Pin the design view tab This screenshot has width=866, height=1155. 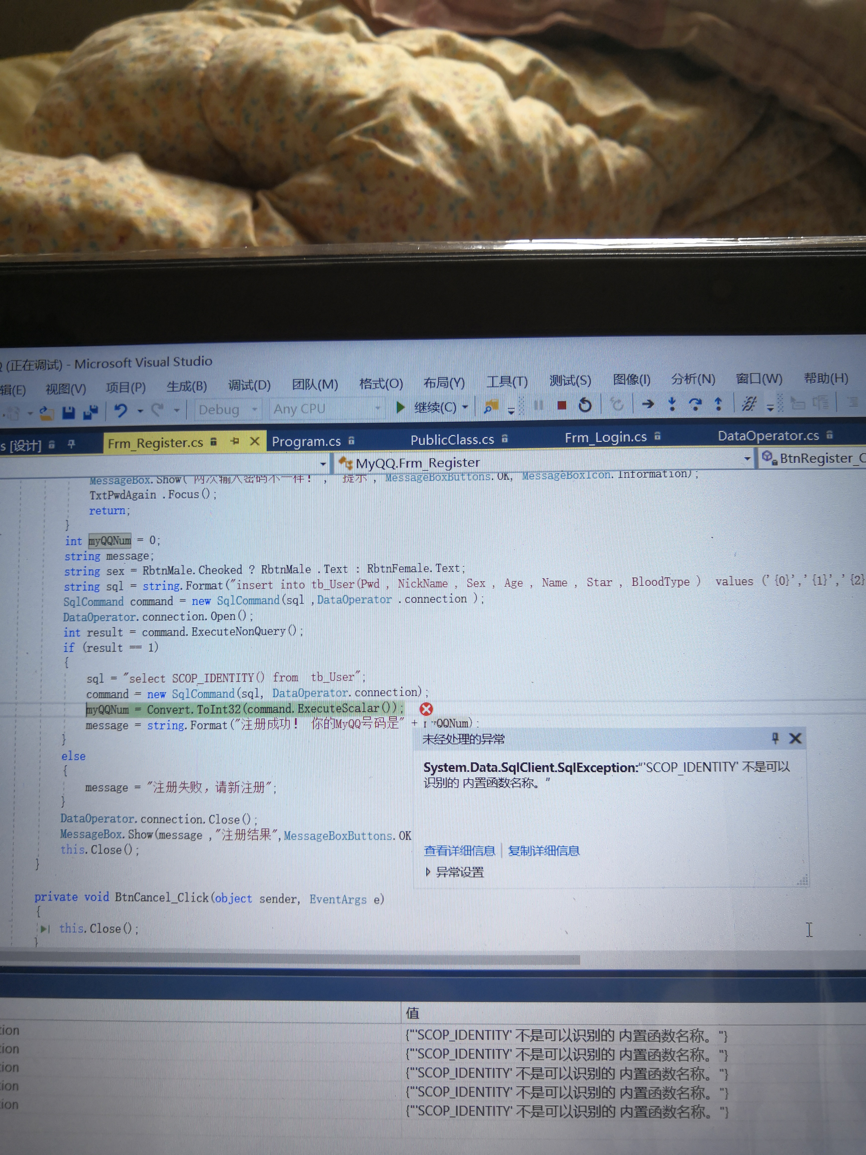pyautogui.click(x=71, y=444)
